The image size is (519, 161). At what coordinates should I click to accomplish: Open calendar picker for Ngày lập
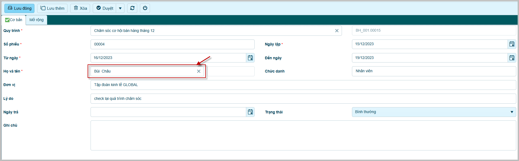point(512,44)
